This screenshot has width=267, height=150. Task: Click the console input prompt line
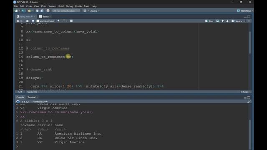click(133, 146)
